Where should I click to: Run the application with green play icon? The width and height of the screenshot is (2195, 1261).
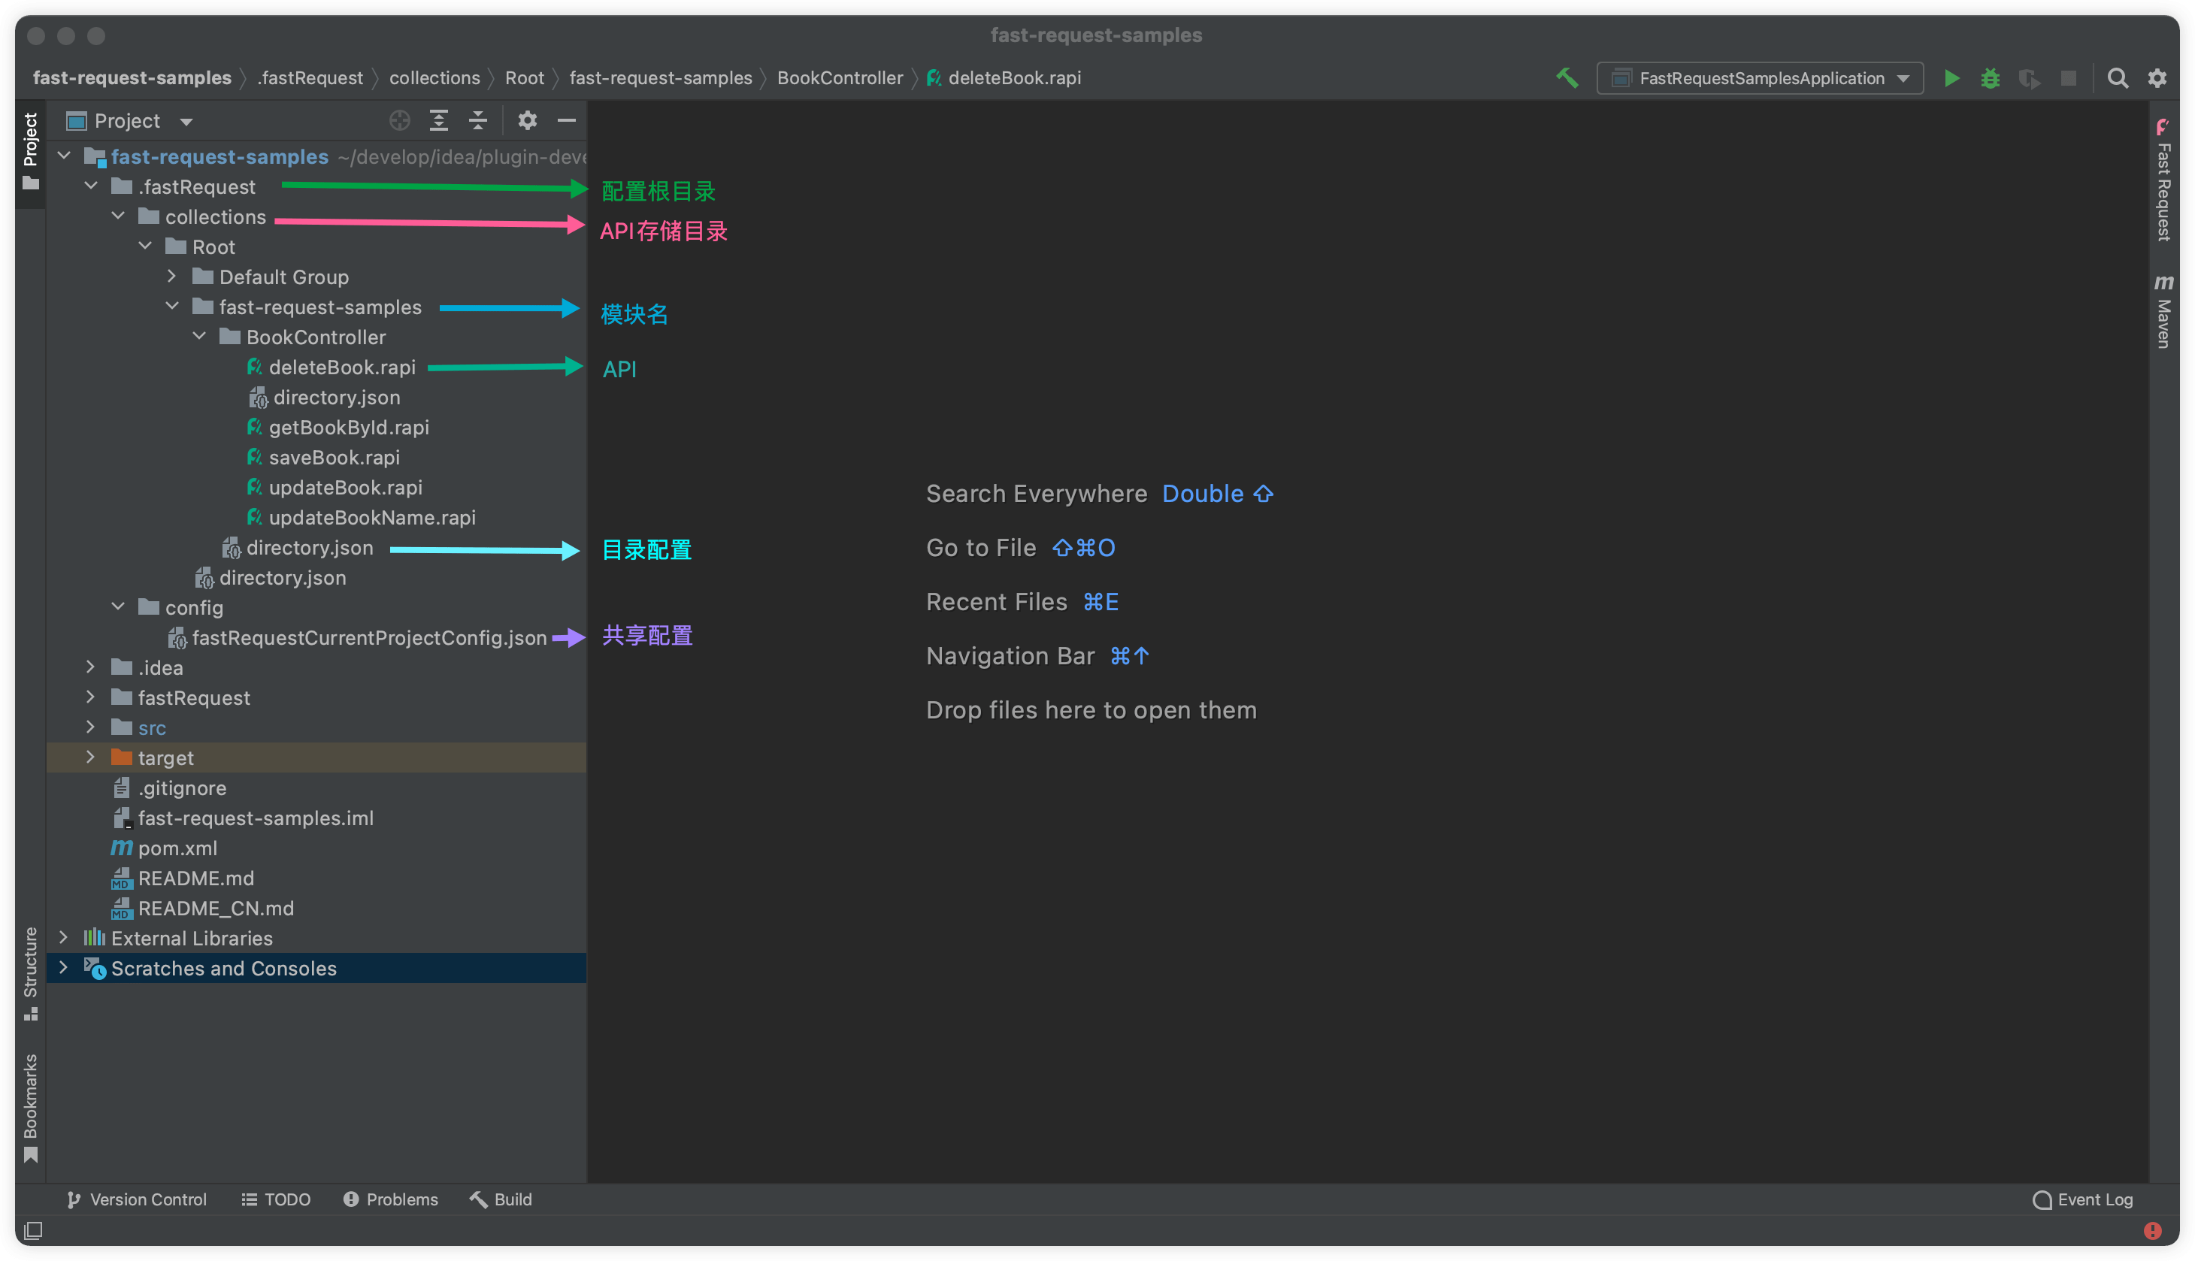(x=1951, y=79)
